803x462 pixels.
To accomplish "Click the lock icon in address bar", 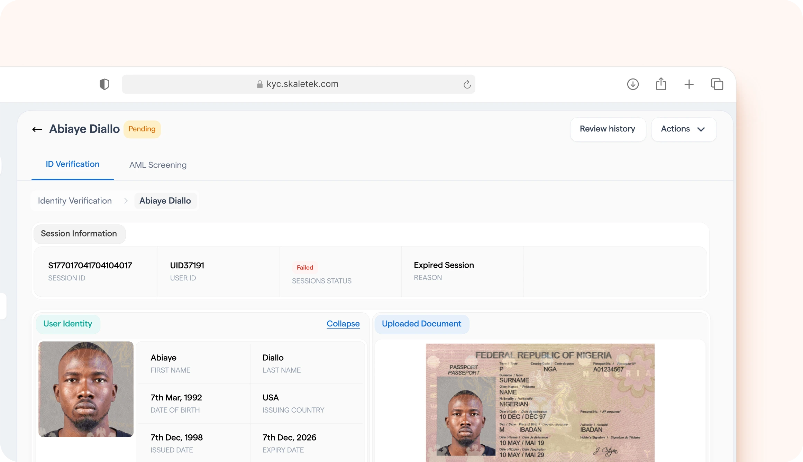I will pyautogui.click(x=259, y=84).
